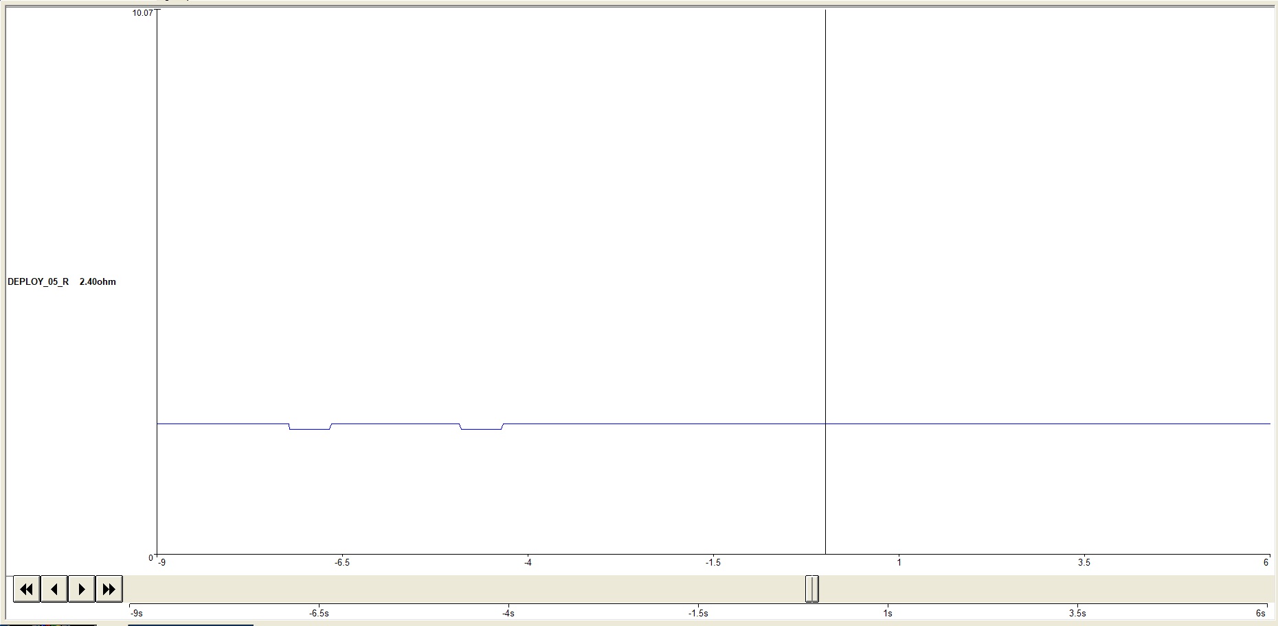1278x626 pixels.
Task: Click the single step-forward arrow button
Action: pos(81,588)
